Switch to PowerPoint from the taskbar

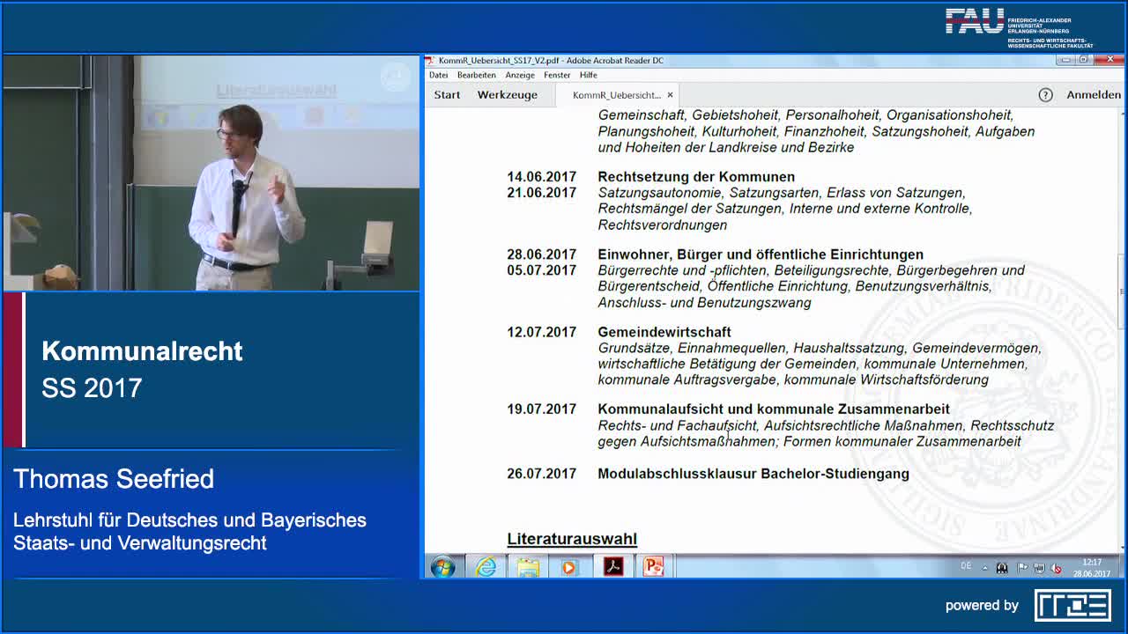point(653,567)
